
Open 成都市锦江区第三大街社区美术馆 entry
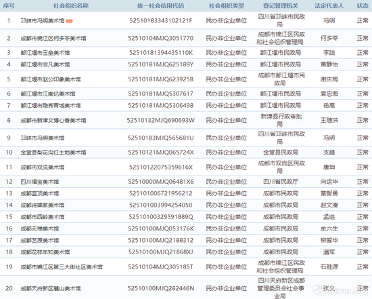click(62, 267)
